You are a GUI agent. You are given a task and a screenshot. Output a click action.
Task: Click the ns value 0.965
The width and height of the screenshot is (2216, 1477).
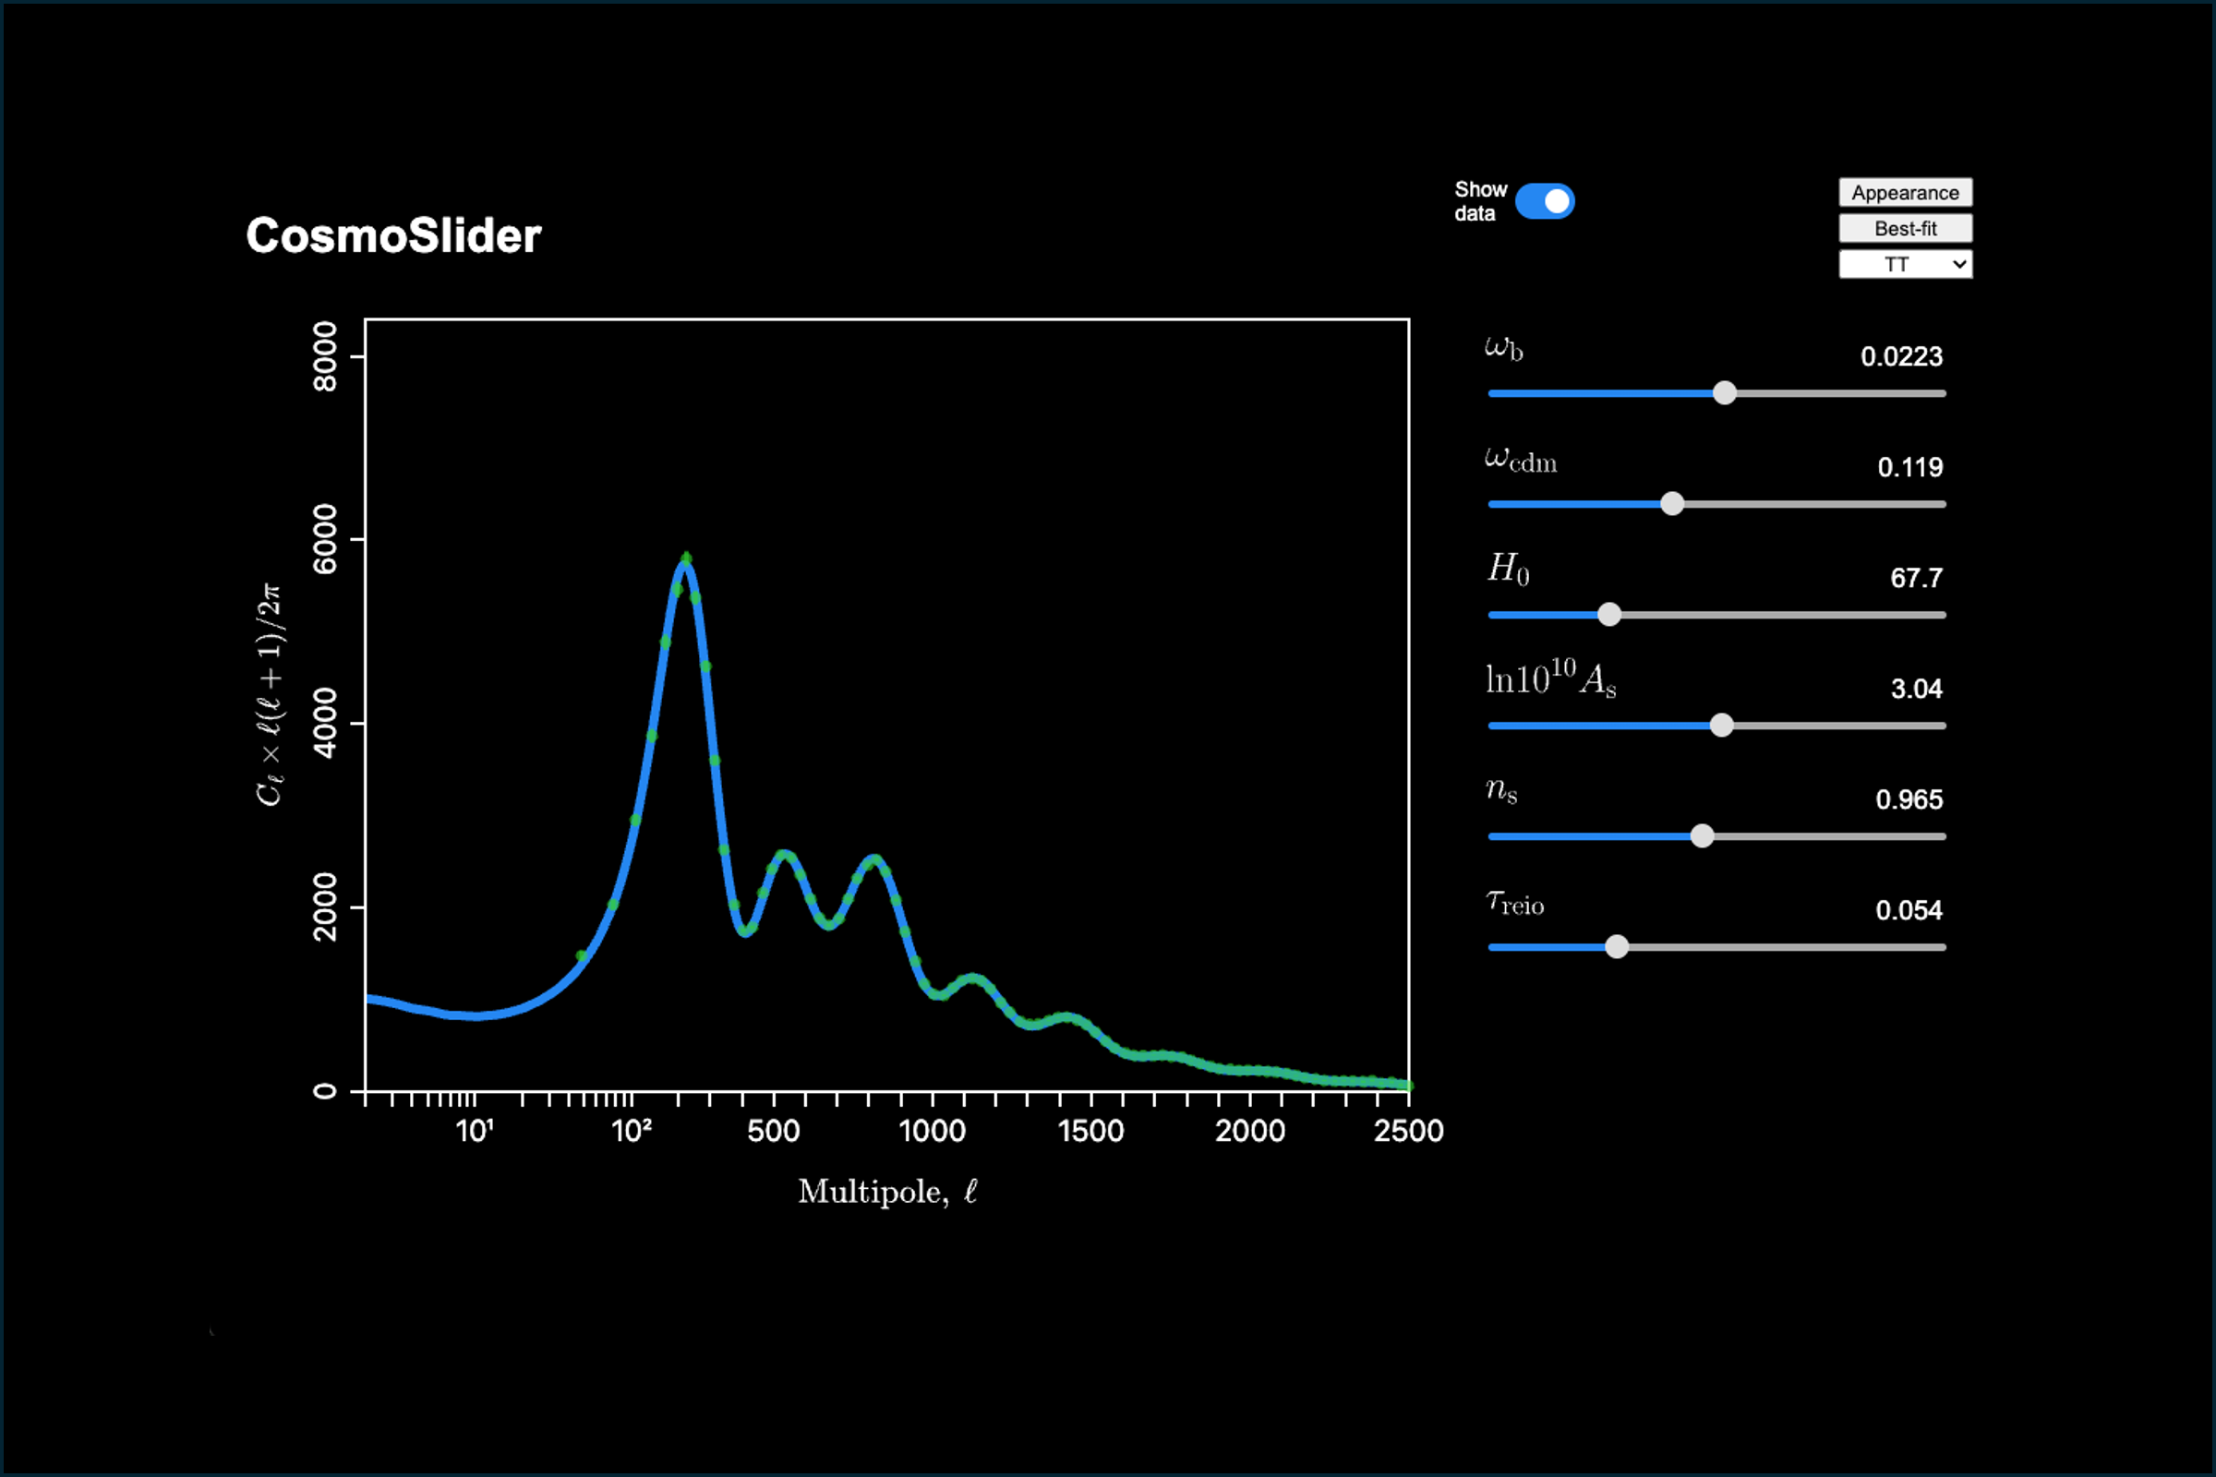coord(1909,799)
